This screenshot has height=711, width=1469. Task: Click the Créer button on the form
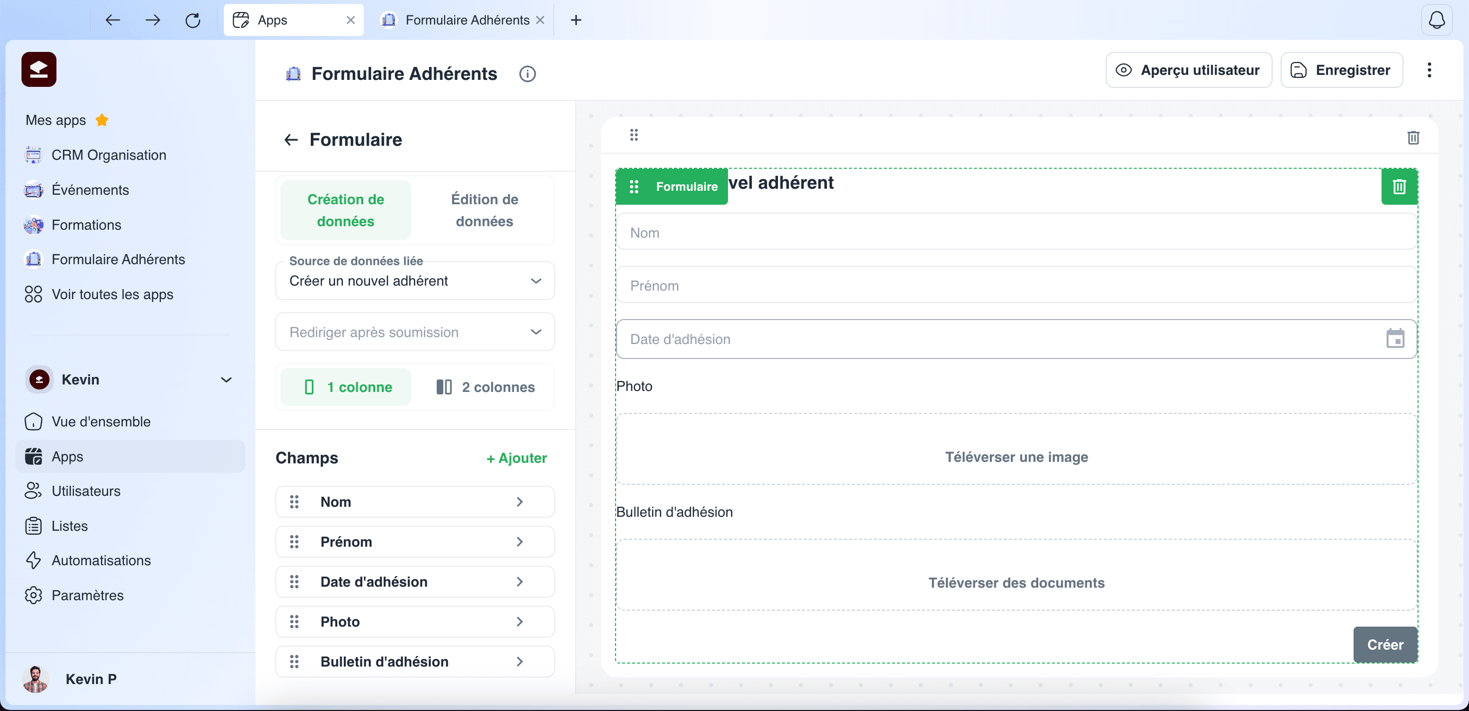(1385, 645)
